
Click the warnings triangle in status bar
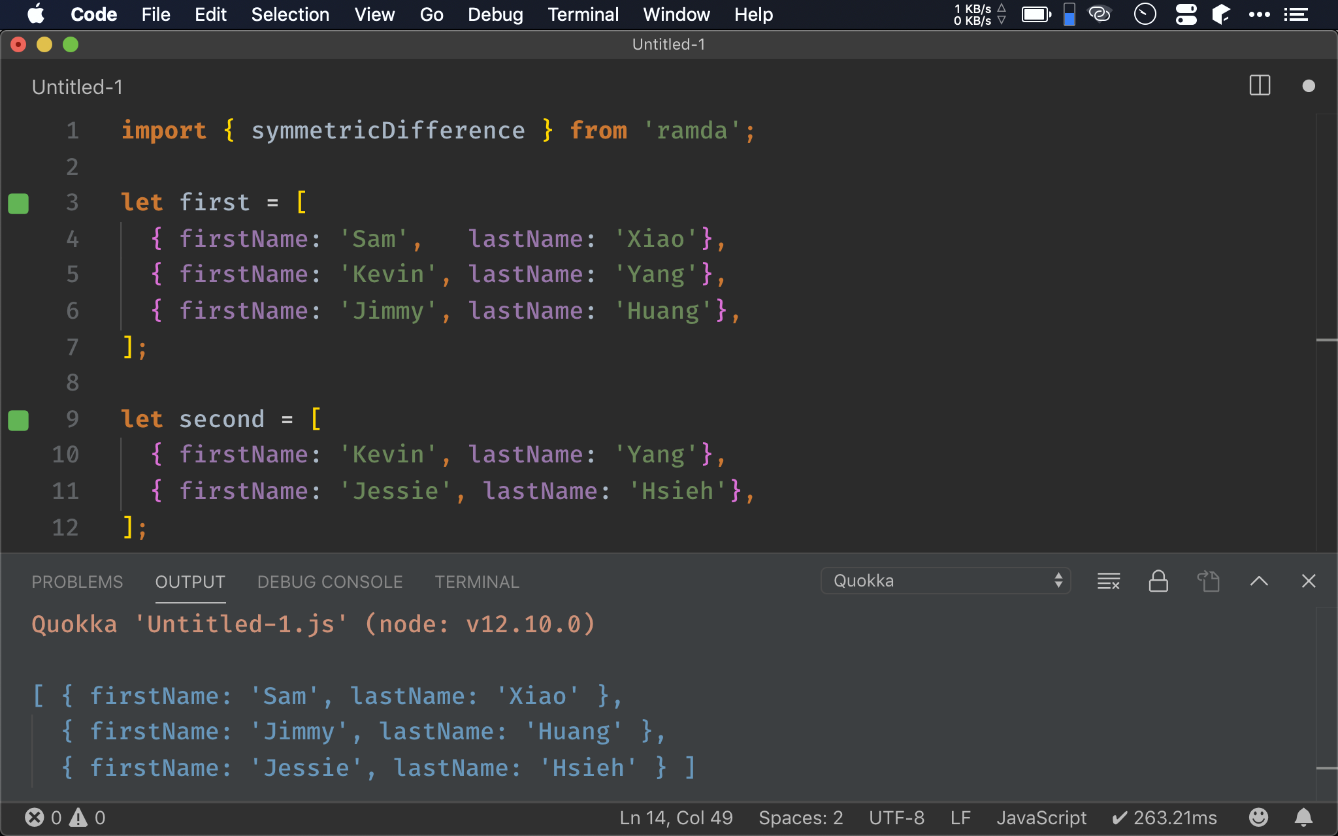[x=78, y=817]
